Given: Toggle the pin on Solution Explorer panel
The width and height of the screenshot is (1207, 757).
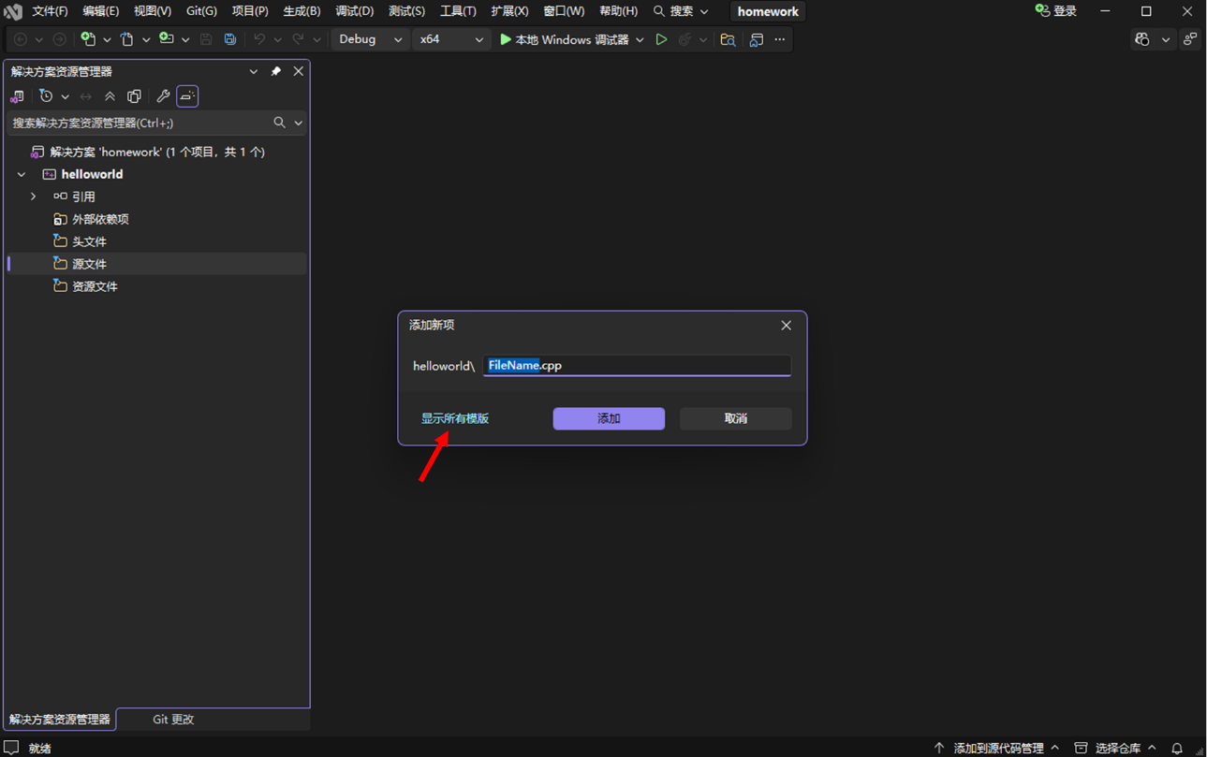Looking at the screenshot, I should tap(276, 71).
